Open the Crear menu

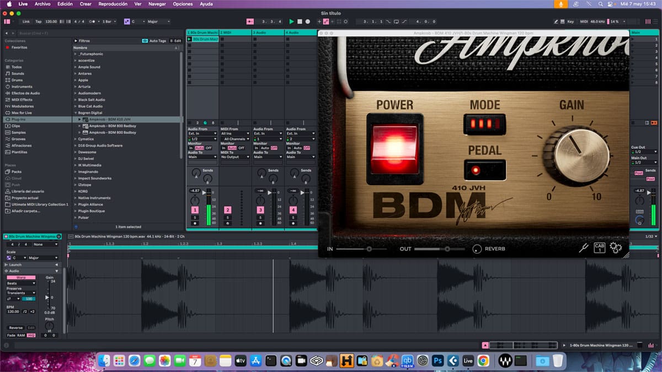click(x=86, y=4)
